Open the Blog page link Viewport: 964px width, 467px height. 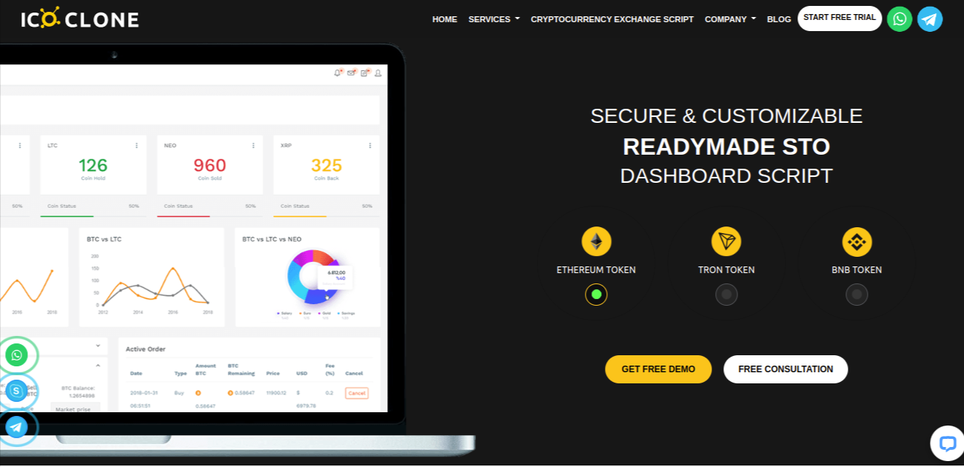pyautogui.click(x=779, y=19)
